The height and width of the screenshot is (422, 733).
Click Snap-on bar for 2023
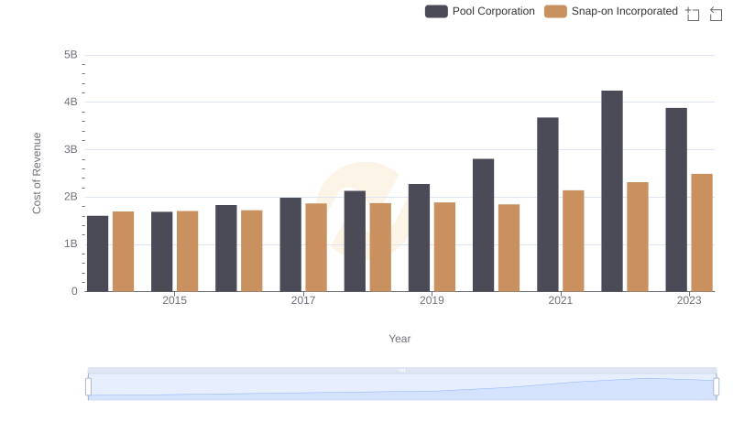coord(702,233)
